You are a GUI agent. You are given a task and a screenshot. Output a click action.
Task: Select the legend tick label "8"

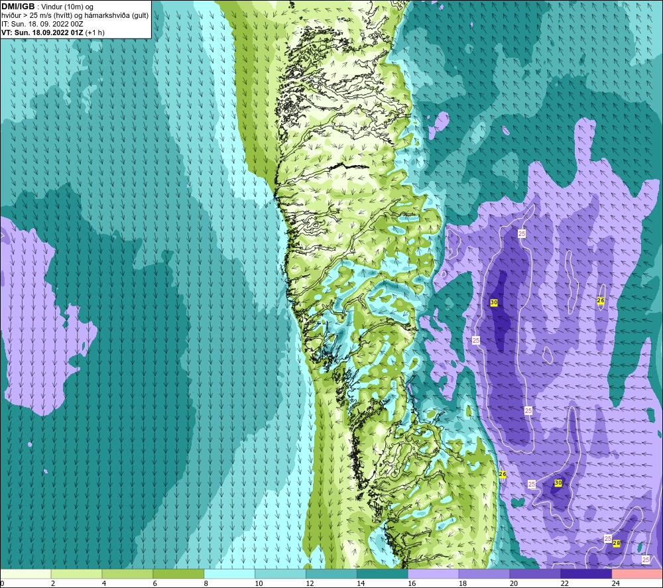(x=206, y=583)
